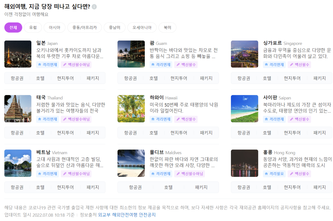This screenshot has height=221, width=333.
Task: Click the 베트남 Vietnam title
Action: [x=52, y=152]
